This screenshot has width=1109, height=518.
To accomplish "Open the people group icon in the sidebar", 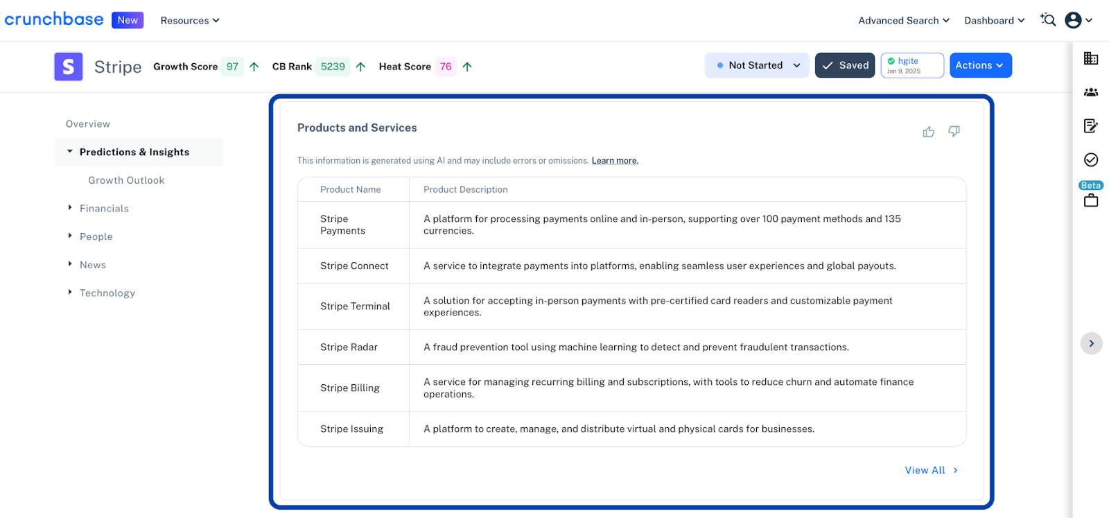I will [1091, 92].
